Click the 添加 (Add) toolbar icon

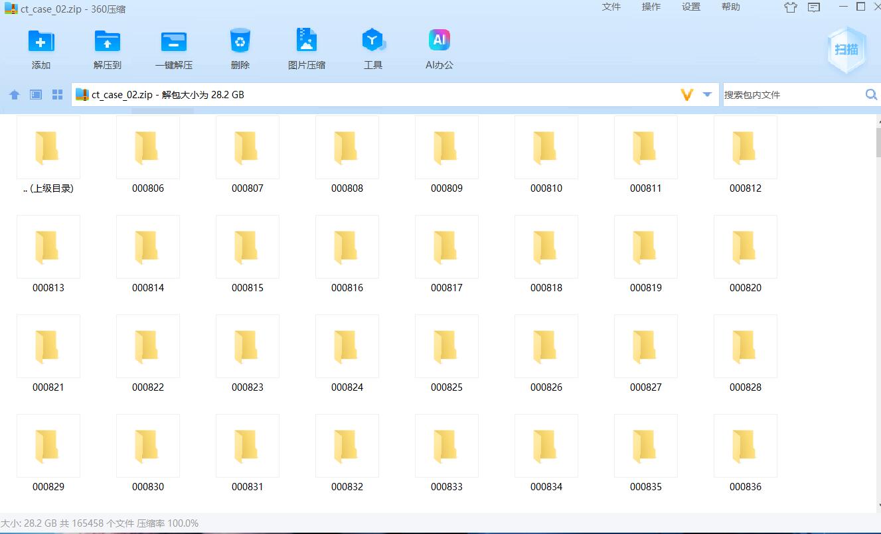(x=41, y=42)
